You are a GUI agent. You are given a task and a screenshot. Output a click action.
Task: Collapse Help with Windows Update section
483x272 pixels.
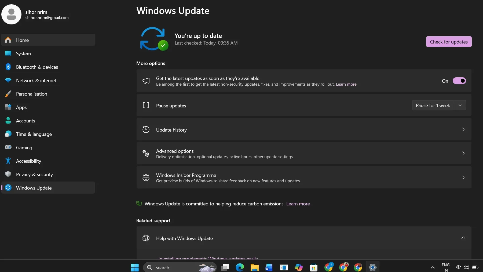pyautogui.click(x=463, y=238)
